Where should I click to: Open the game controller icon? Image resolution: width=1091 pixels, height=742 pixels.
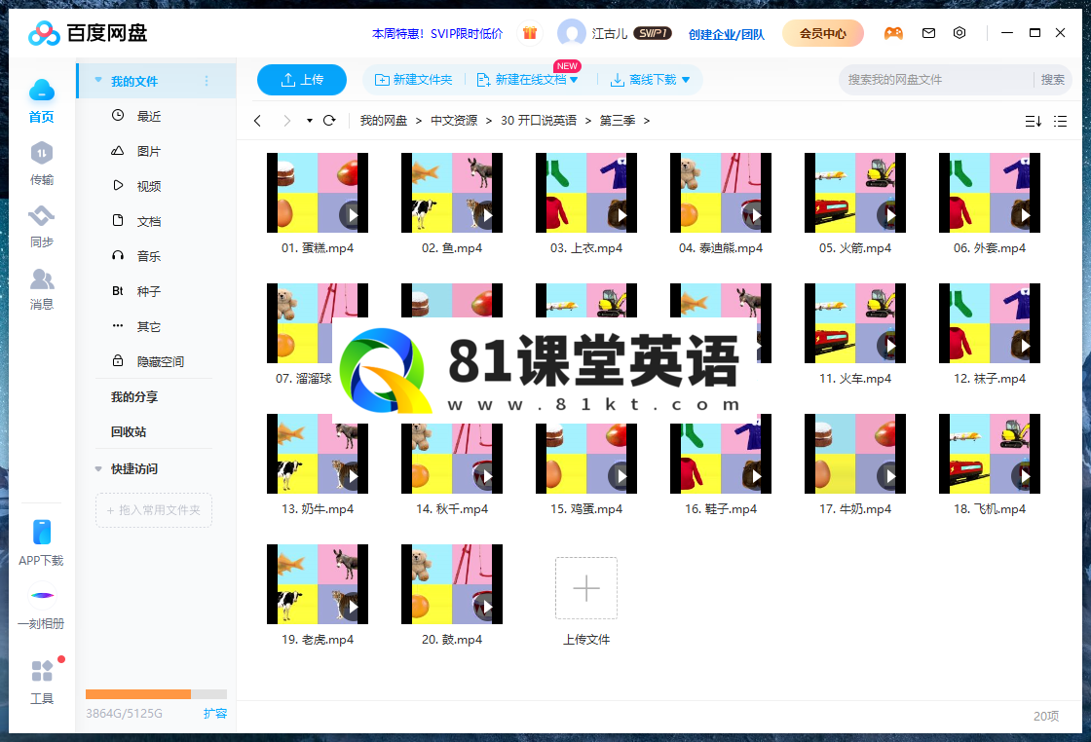click(893, 33)
